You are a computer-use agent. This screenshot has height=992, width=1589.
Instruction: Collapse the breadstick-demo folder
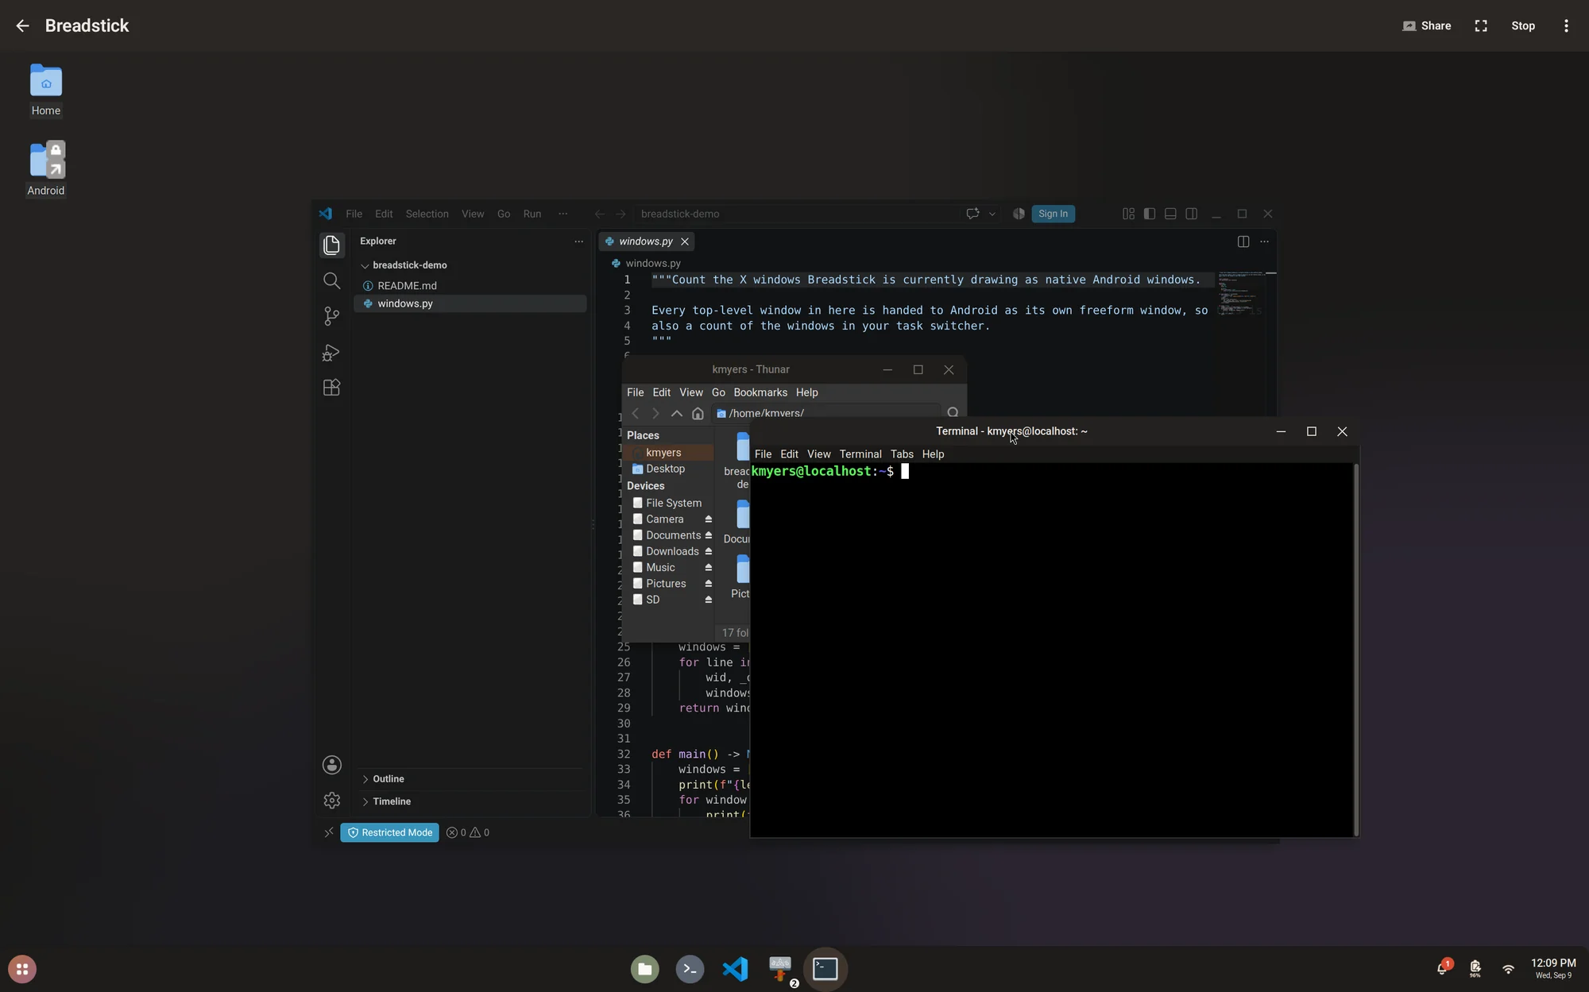click(x=470, y=265)
